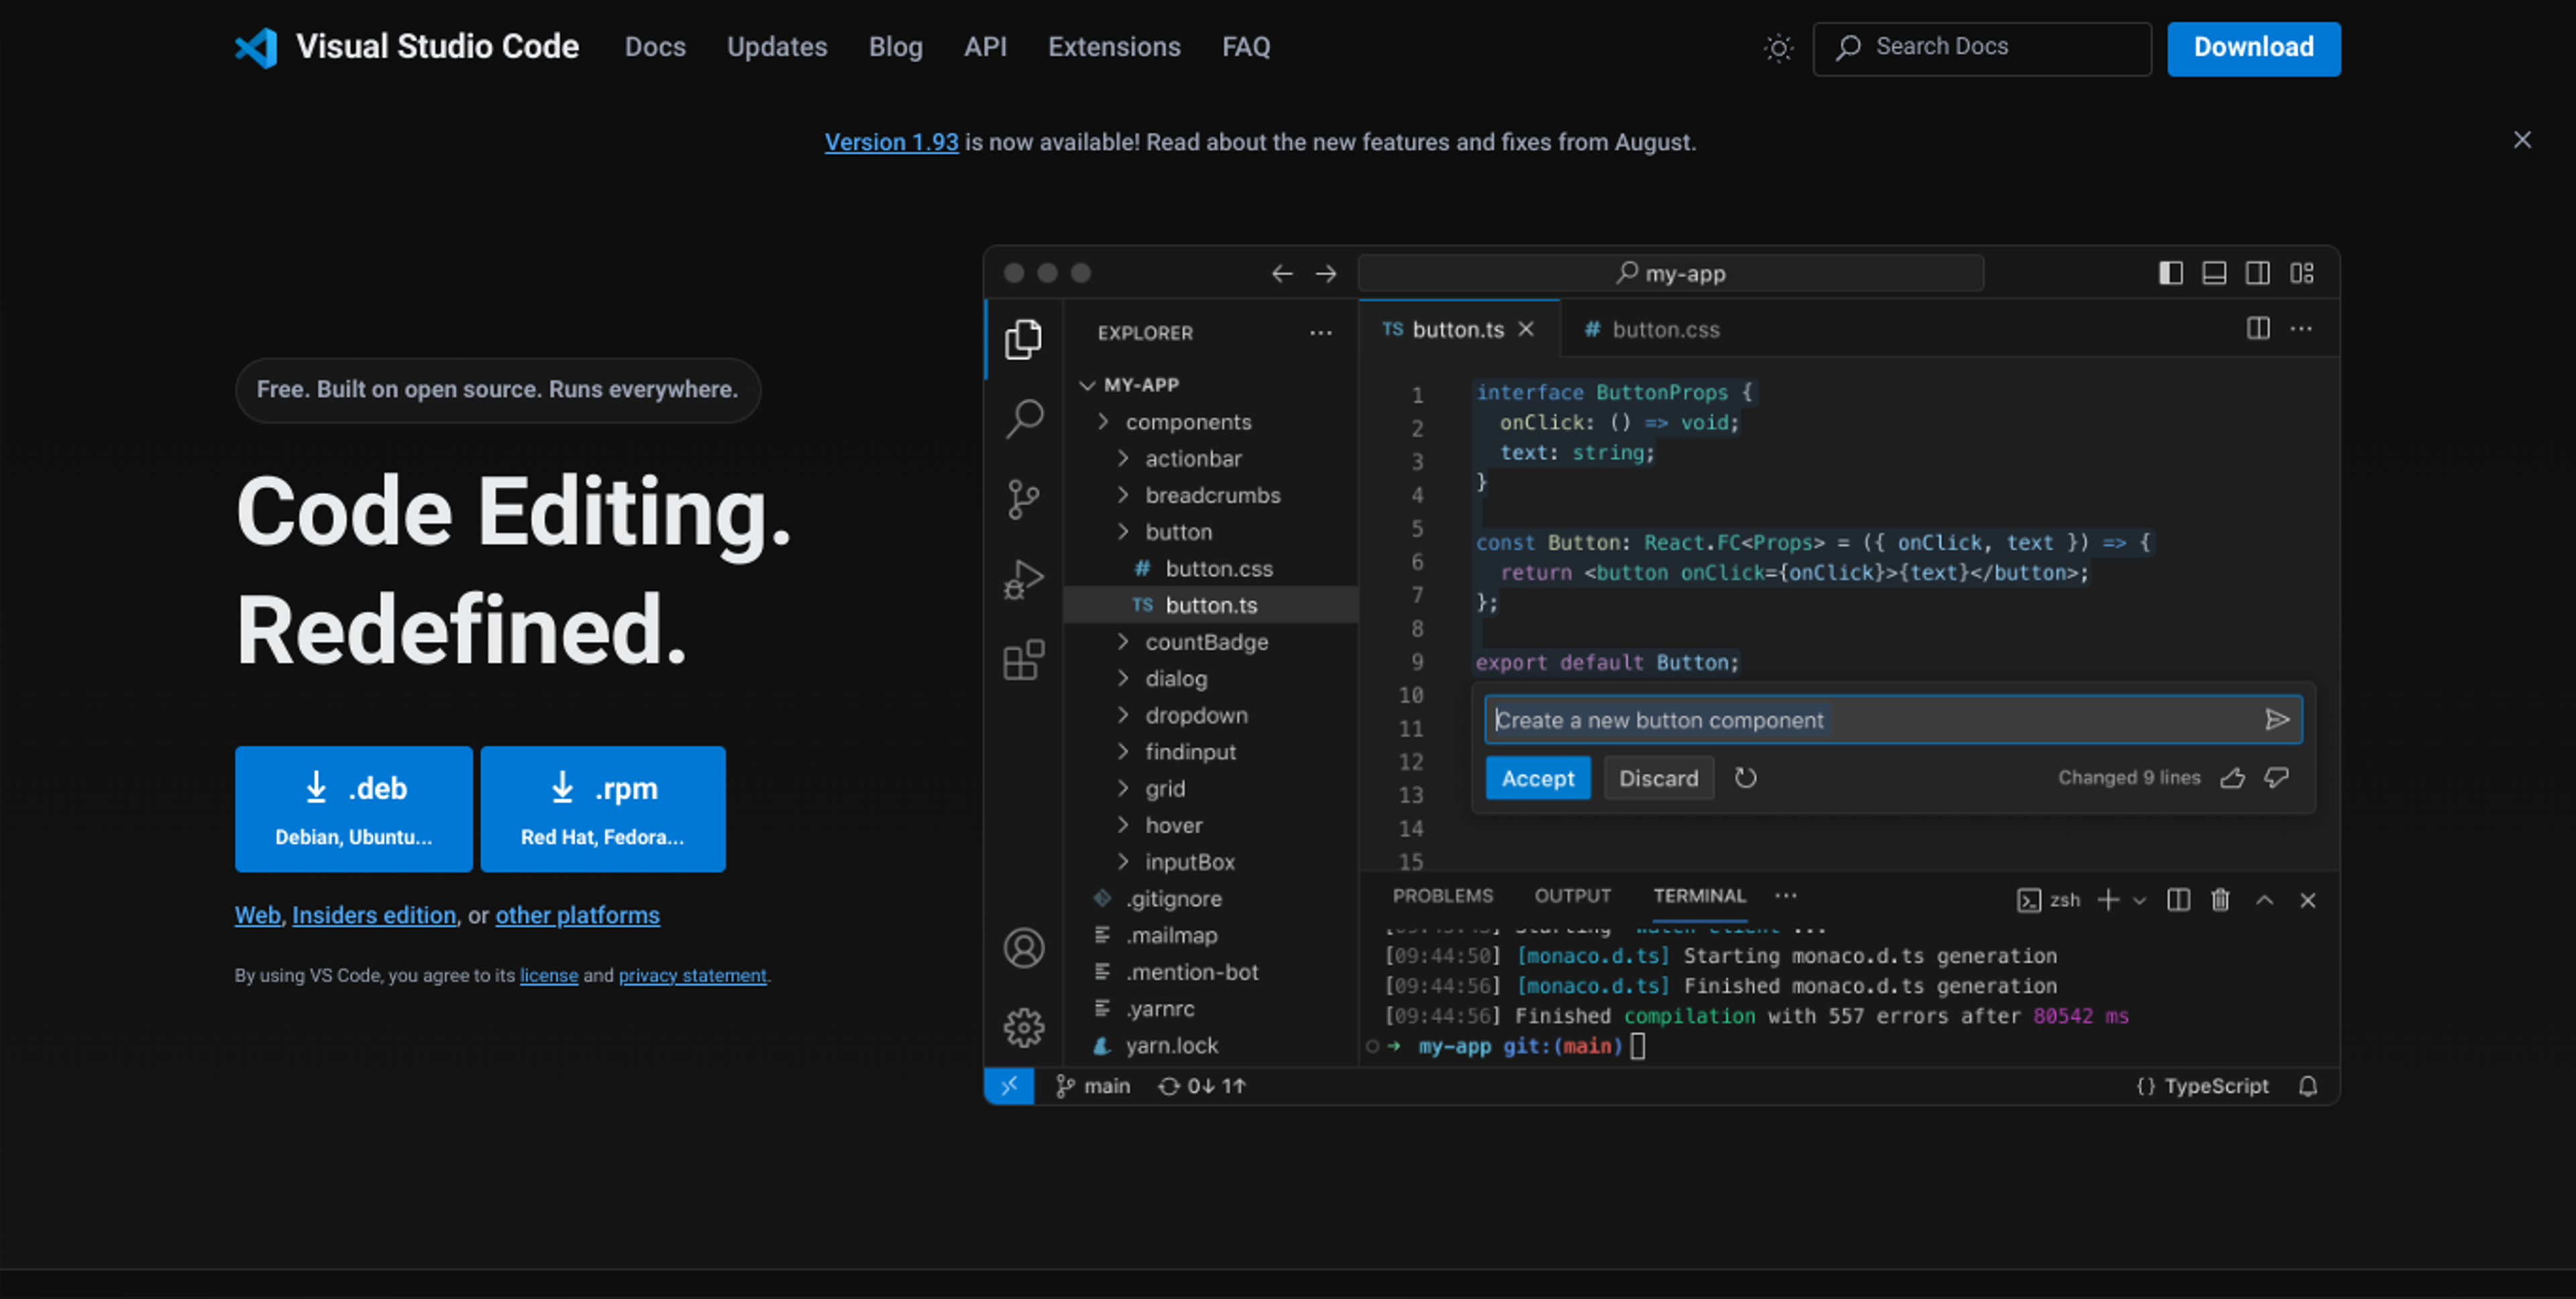Open the Explorer icon in activity bar
The height and width of the screenshot is (1299, 2576).
(x=1023, y=340)
